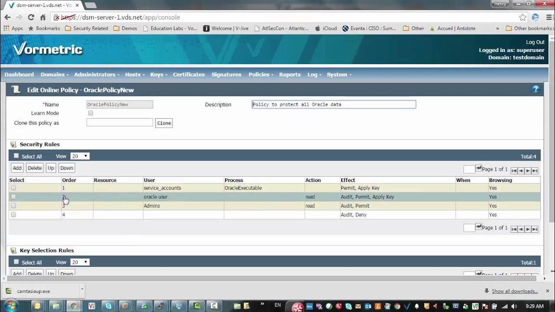Image resolution: width=555 pixels, height=312 pixels.
Task: Open the camtasiaup.exe download options arrow
Action: (x=82, y=289)
